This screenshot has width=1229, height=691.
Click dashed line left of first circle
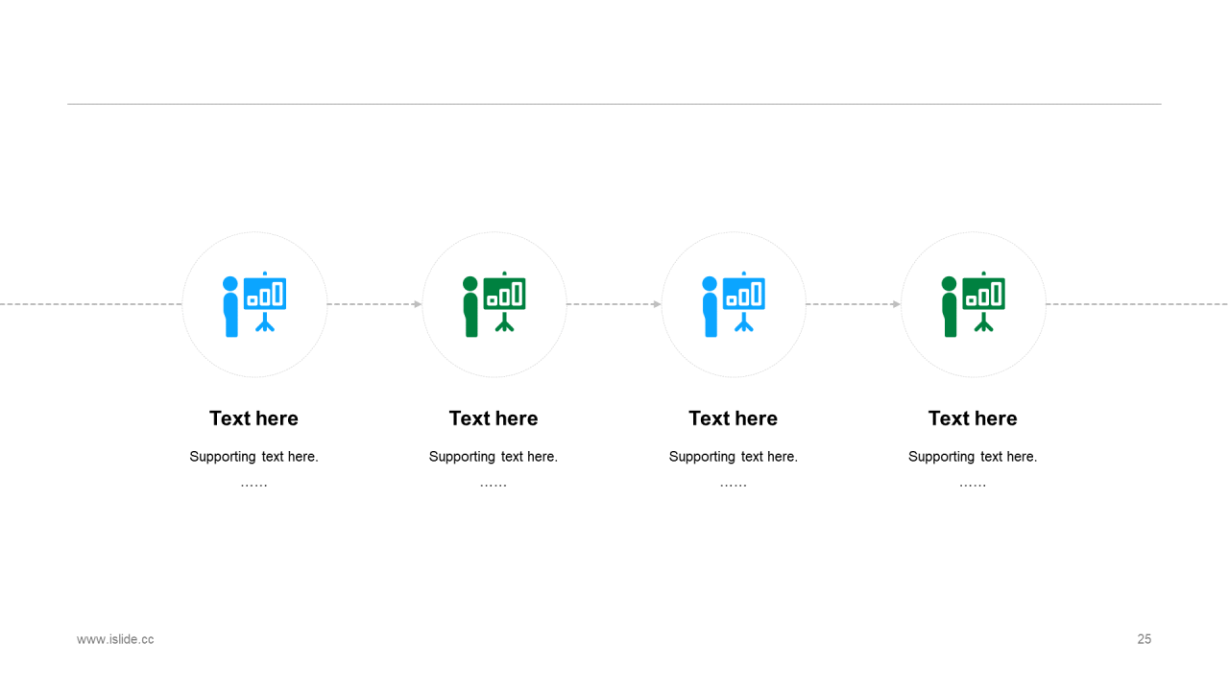coord(91,304)
